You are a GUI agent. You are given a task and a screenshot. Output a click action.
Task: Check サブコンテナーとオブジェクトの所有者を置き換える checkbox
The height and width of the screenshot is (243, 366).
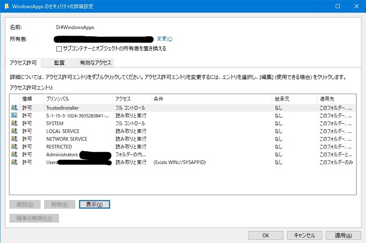point(59,49)
